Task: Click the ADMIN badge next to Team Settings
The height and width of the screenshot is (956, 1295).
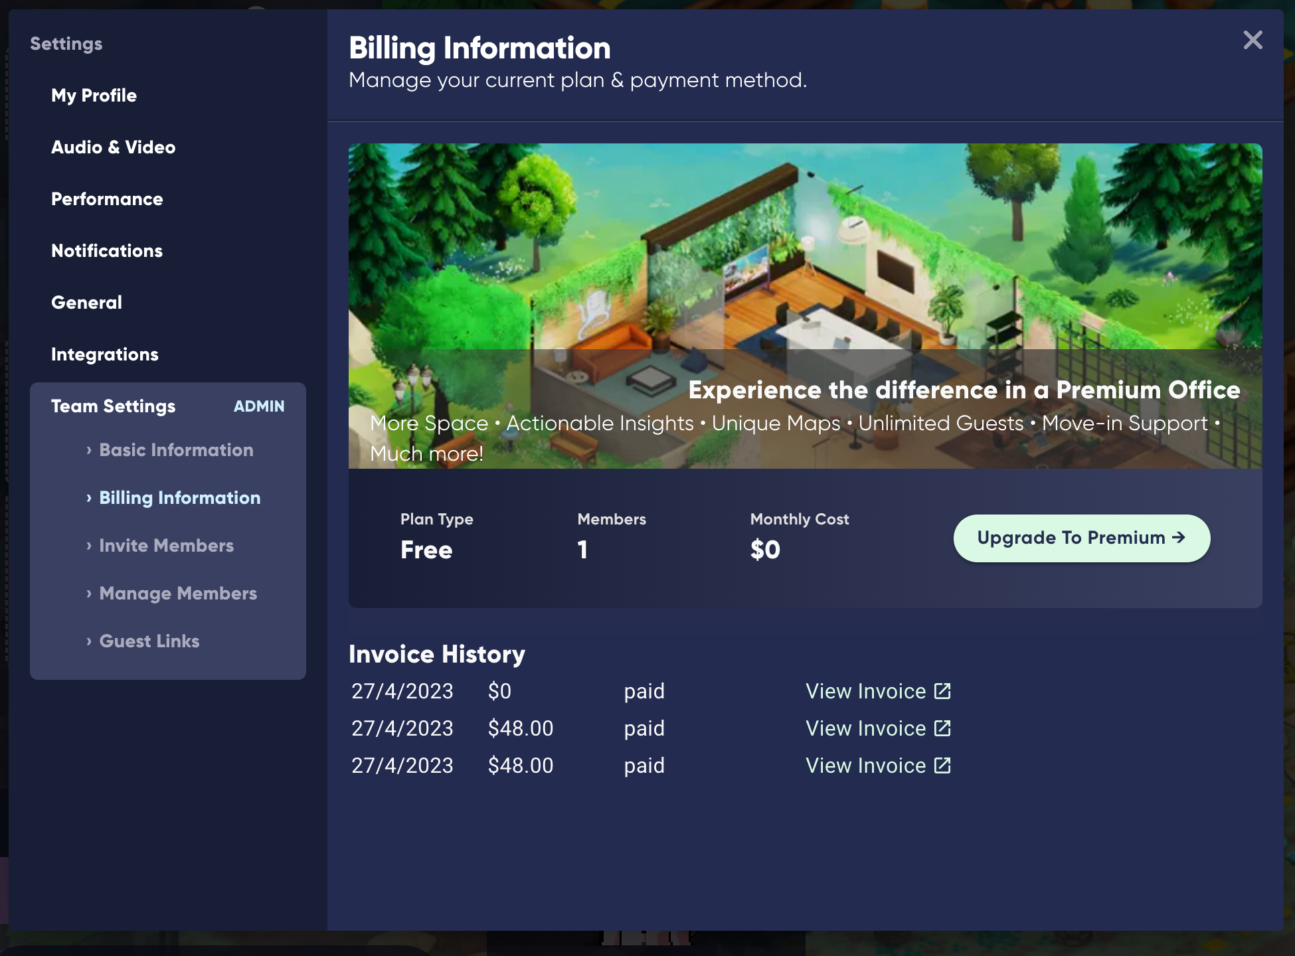Action: 259,406
